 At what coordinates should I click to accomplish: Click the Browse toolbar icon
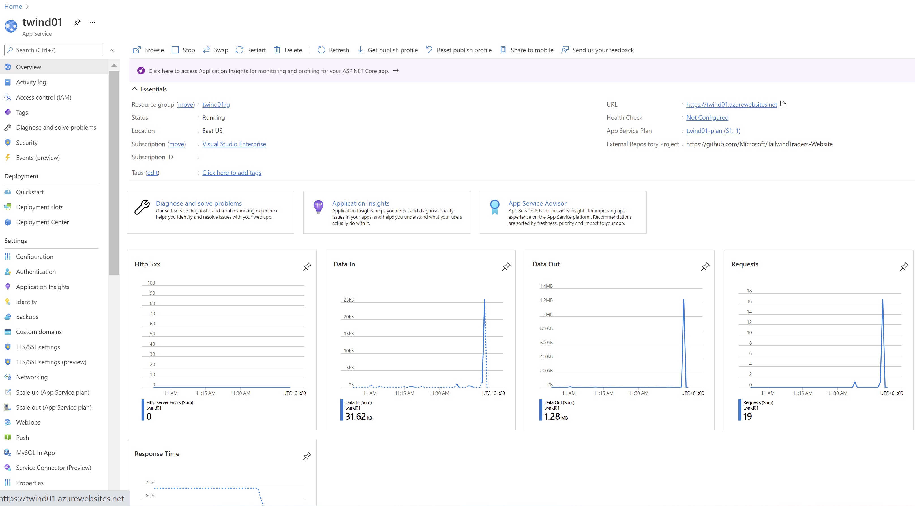coord(136,50)
